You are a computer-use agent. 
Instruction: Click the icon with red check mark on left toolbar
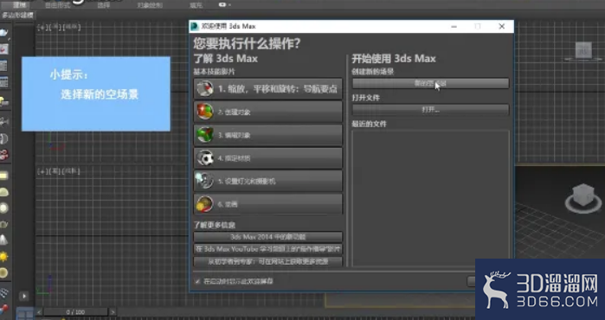point(3,49)
